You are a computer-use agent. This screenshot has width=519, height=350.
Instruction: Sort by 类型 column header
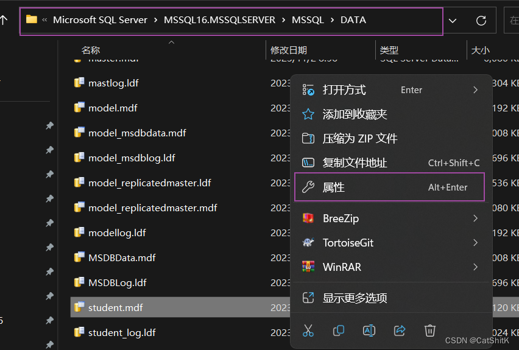[x=389, y=51]
